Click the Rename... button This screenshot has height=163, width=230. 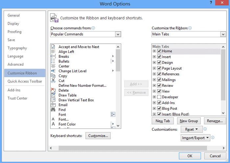(215, 121)
